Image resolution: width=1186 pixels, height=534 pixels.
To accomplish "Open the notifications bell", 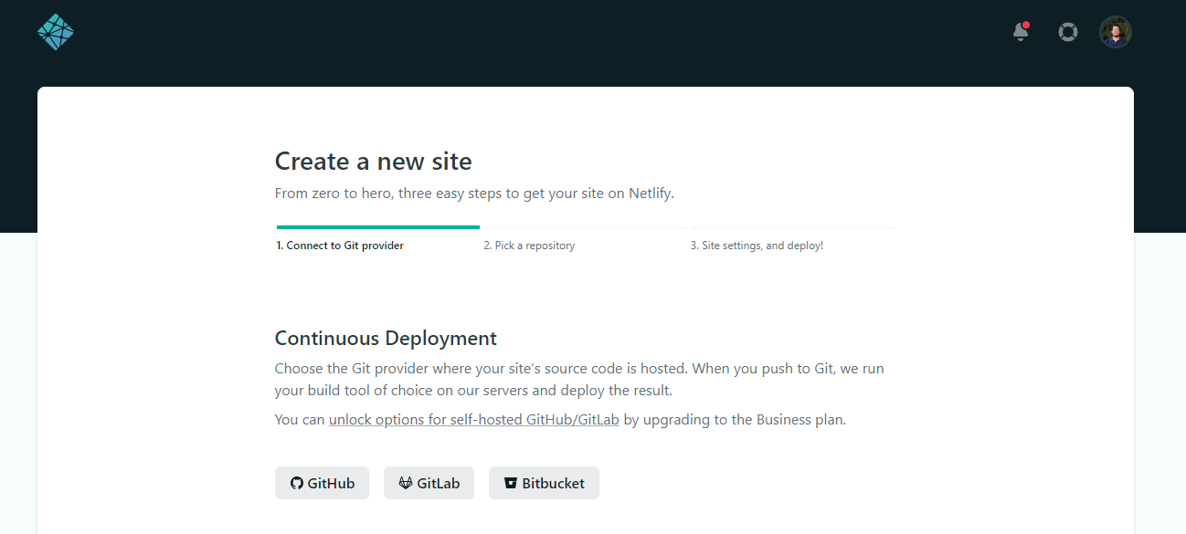I will (1021, 32).
